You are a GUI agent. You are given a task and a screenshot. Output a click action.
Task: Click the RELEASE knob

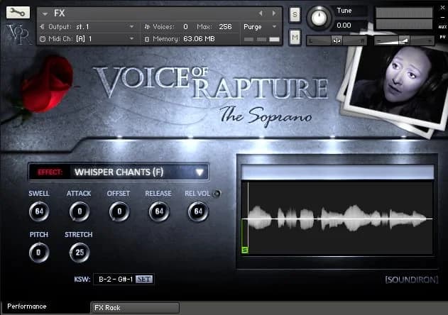[x=159, y=211]
